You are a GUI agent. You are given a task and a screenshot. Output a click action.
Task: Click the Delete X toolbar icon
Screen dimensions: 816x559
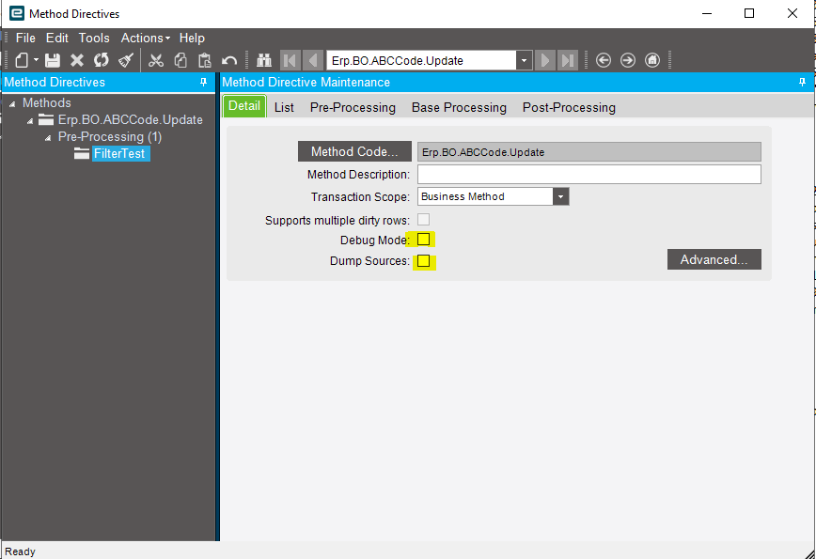coord(77,60)
